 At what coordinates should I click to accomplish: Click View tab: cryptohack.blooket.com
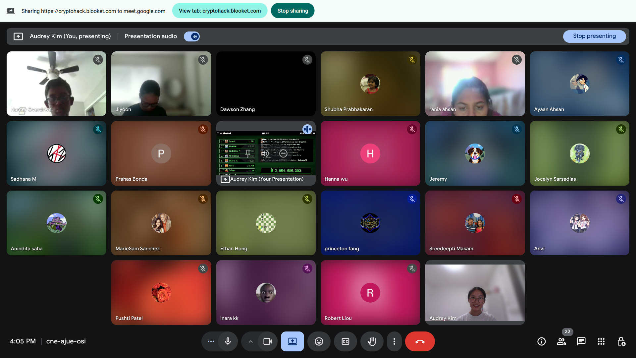coord(220,11)
